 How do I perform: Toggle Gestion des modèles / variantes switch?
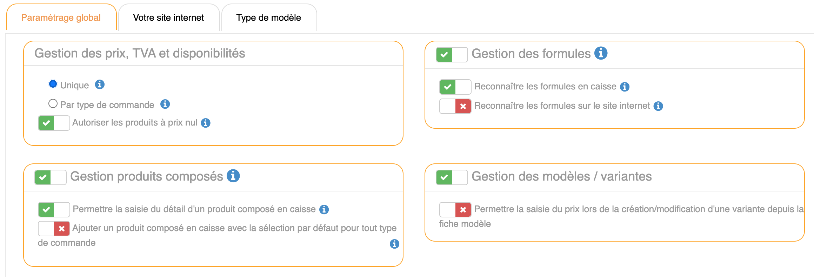click(452, 177)
